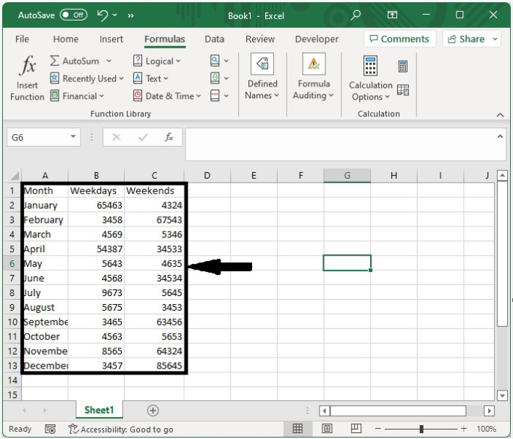This screenshot has width=513, height=439.
Task: Expand the Share dropdown arrow
Action: click(495, 39)
